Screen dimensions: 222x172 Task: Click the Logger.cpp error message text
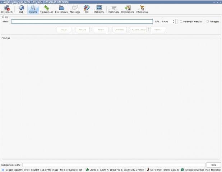[x=44, y=170]
